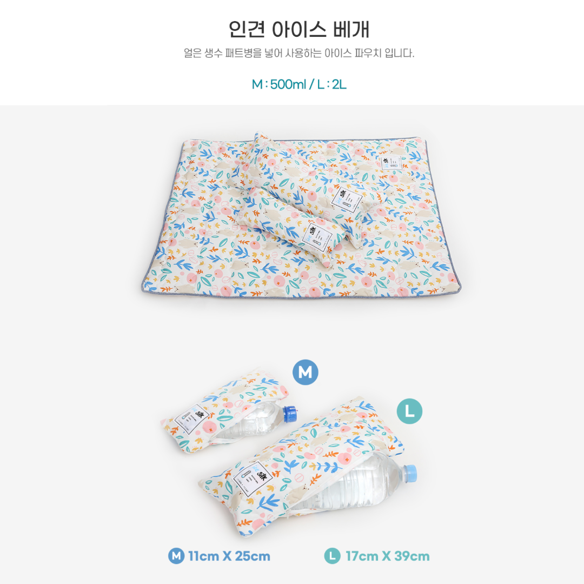
Task: Click the floral mat product image
Action: 301,216
